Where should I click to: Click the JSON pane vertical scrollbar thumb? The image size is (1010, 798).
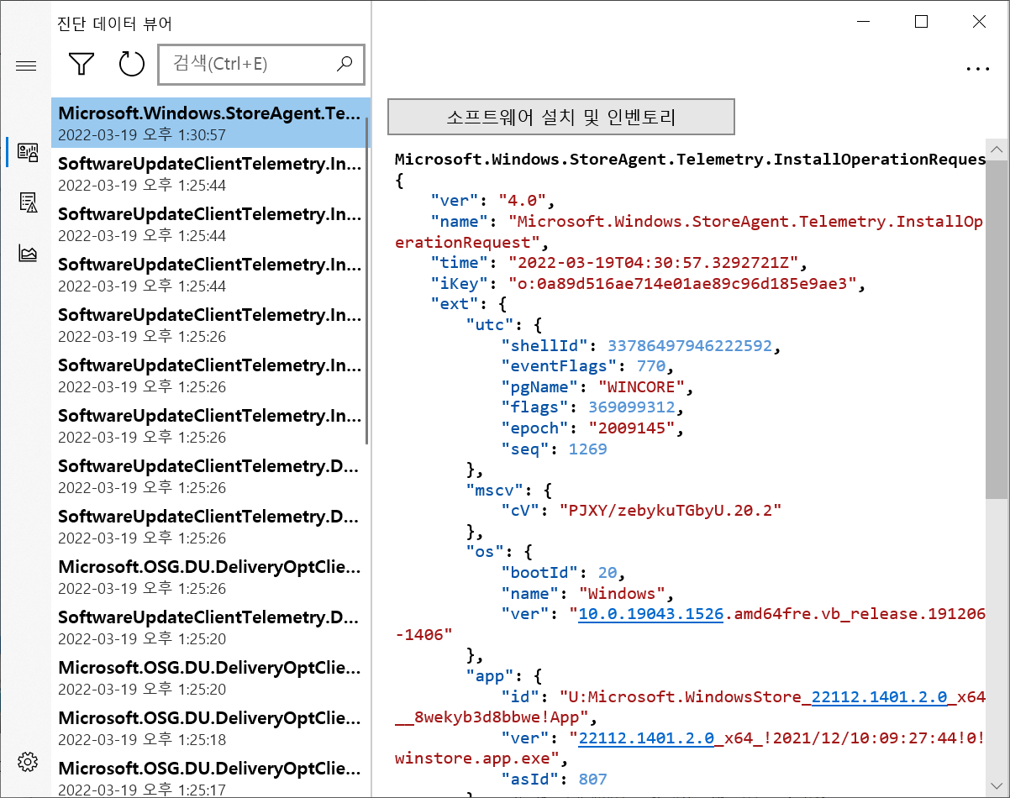(997, 329)
